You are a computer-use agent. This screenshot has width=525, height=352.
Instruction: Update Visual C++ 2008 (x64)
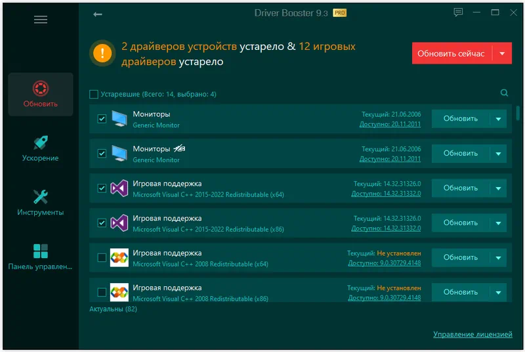461,257
